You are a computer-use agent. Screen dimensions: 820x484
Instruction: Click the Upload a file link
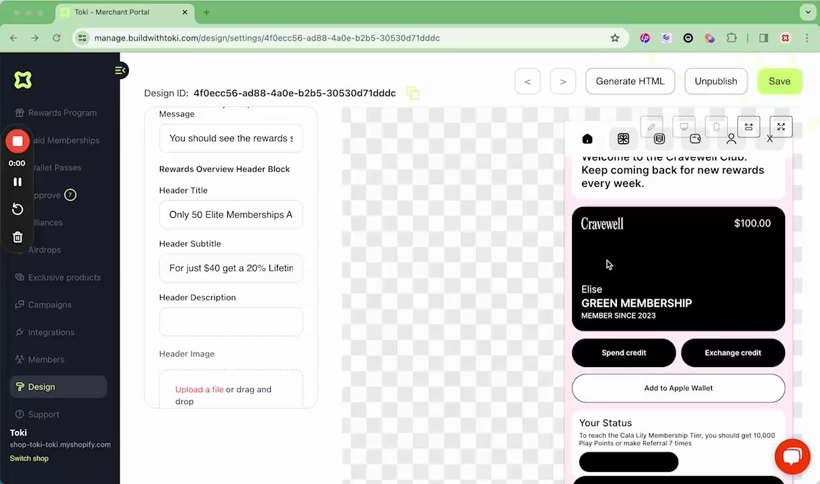pyautogui.click(x=199, y=389)
